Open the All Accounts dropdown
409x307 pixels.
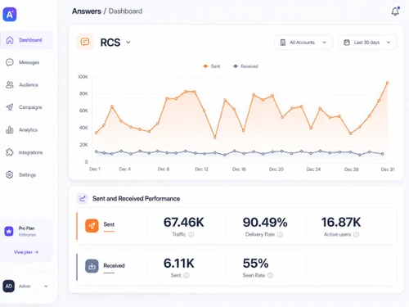click(x=303, y=43)
